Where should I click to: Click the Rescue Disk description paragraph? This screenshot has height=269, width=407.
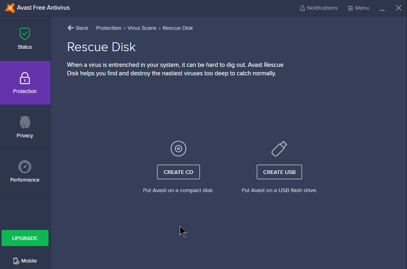175,69
